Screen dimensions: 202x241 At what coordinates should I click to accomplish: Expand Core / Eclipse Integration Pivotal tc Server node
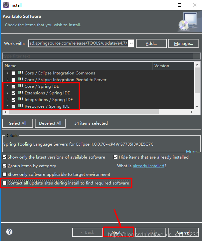7,80
